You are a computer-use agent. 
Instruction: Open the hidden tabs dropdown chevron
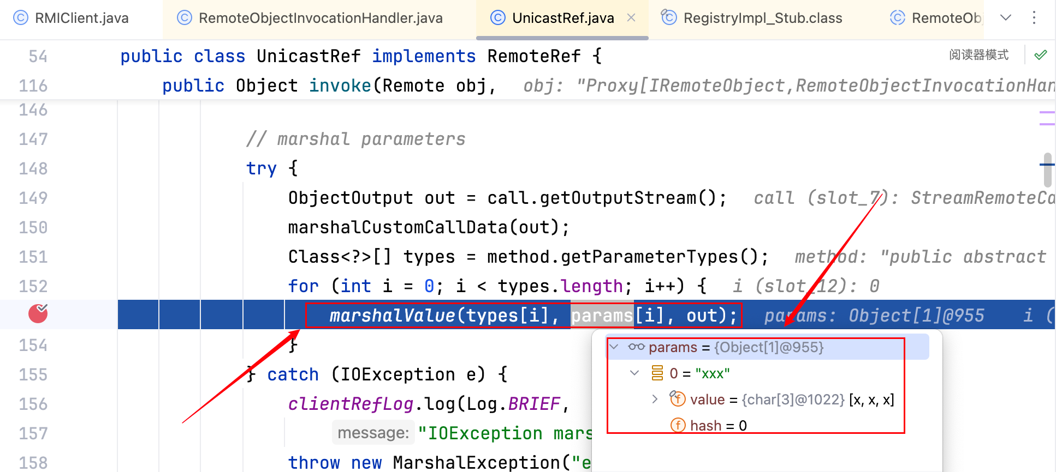1005,18
